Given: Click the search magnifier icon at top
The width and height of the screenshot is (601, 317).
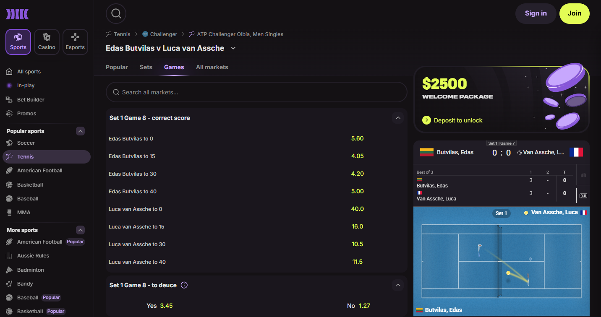Looking at the screenshot, I should pyautogui.click(x=116, y=13).
